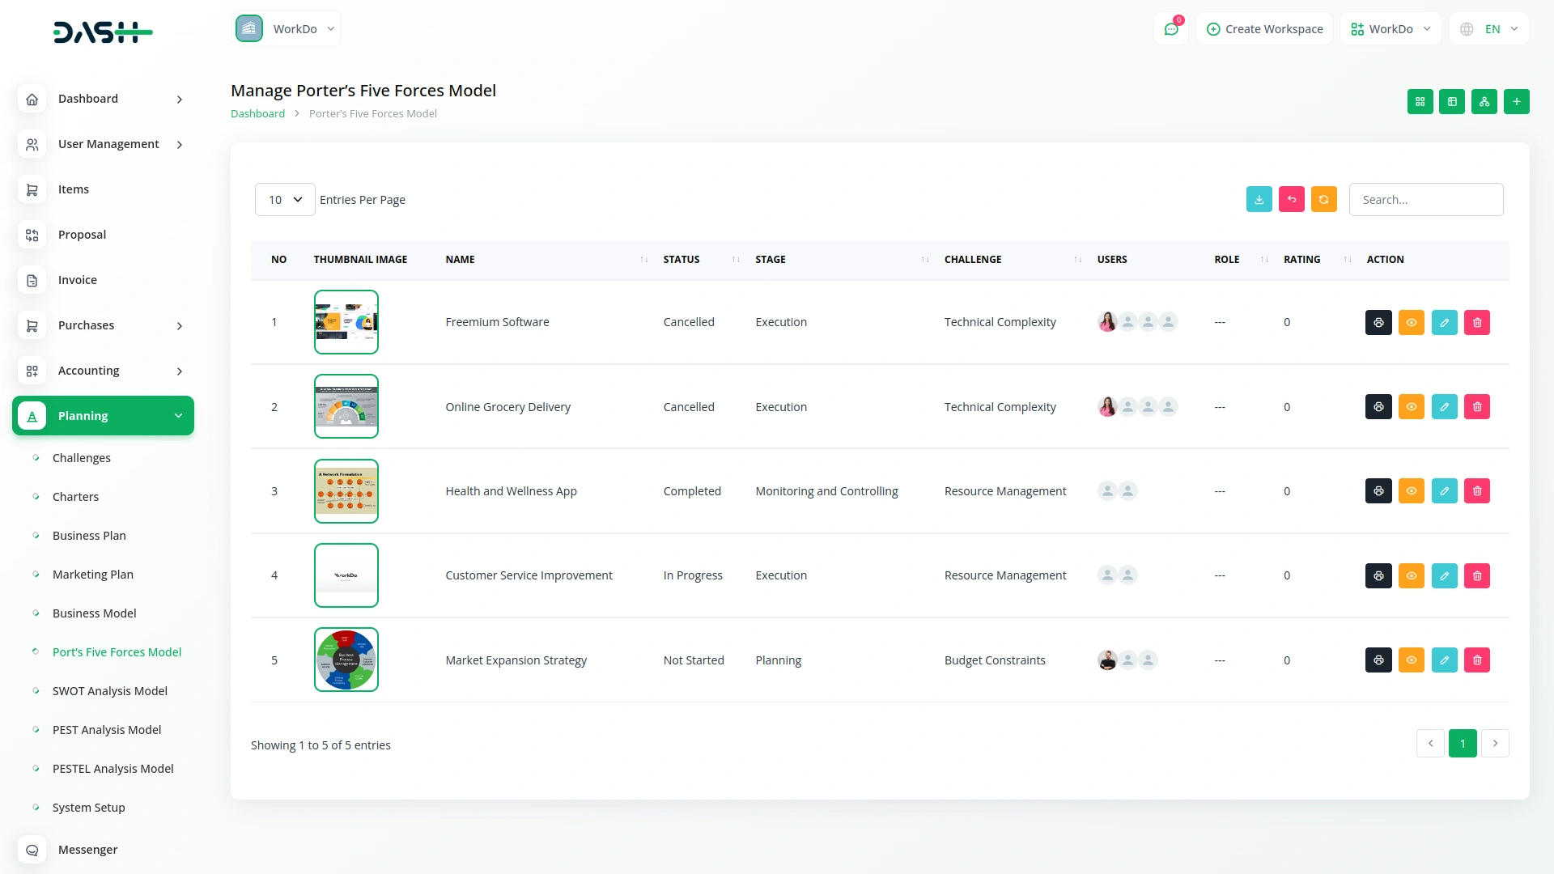Edit the Health and Wellness App entry
Screen dimensions: 1554x874
tap(1444, 490)
